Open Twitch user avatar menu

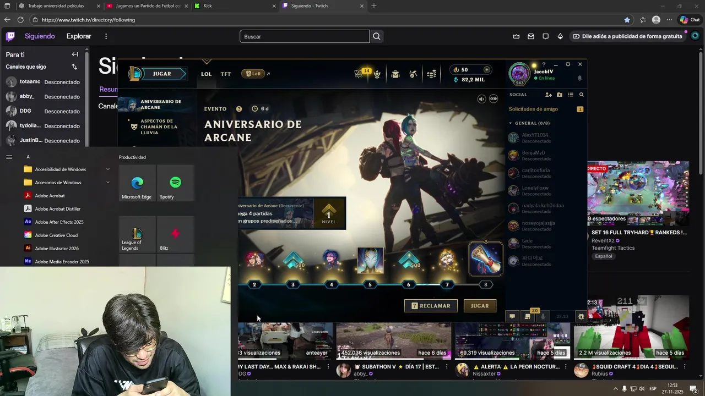click(x=695, y=36)
